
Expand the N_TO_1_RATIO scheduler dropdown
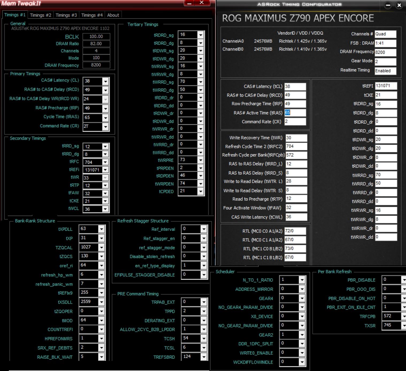coord(302,280)
